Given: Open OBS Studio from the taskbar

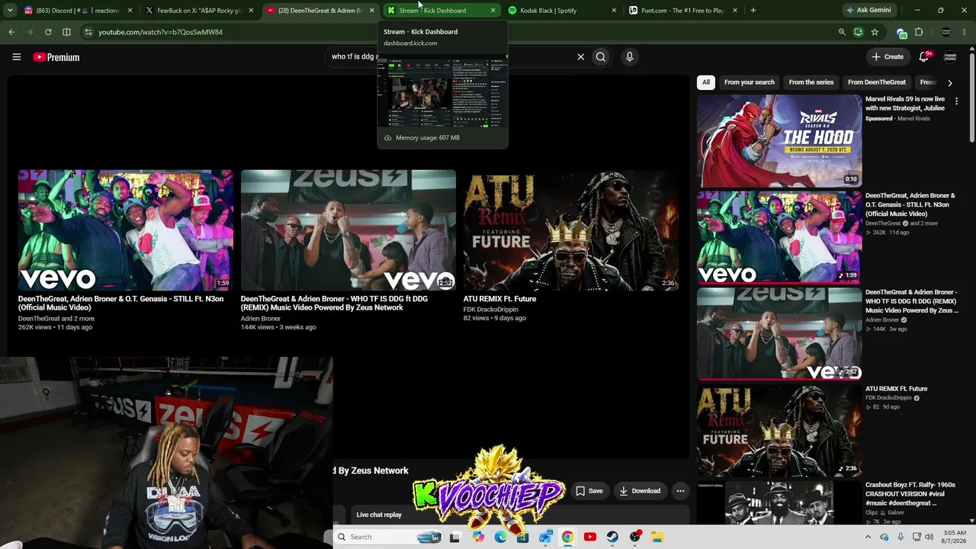Looking at the screenshot, I should [x=635, y=537].
